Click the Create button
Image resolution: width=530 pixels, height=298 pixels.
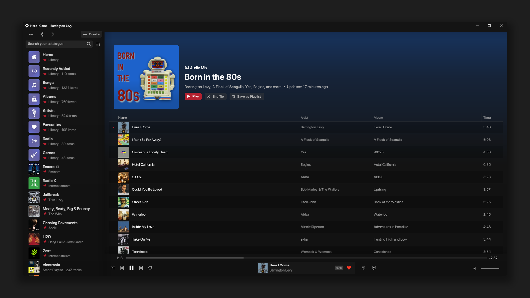coord(91,34)
